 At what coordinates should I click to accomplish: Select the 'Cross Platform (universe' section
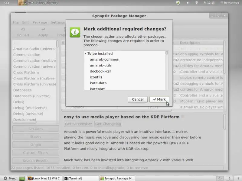pos(35,84)
